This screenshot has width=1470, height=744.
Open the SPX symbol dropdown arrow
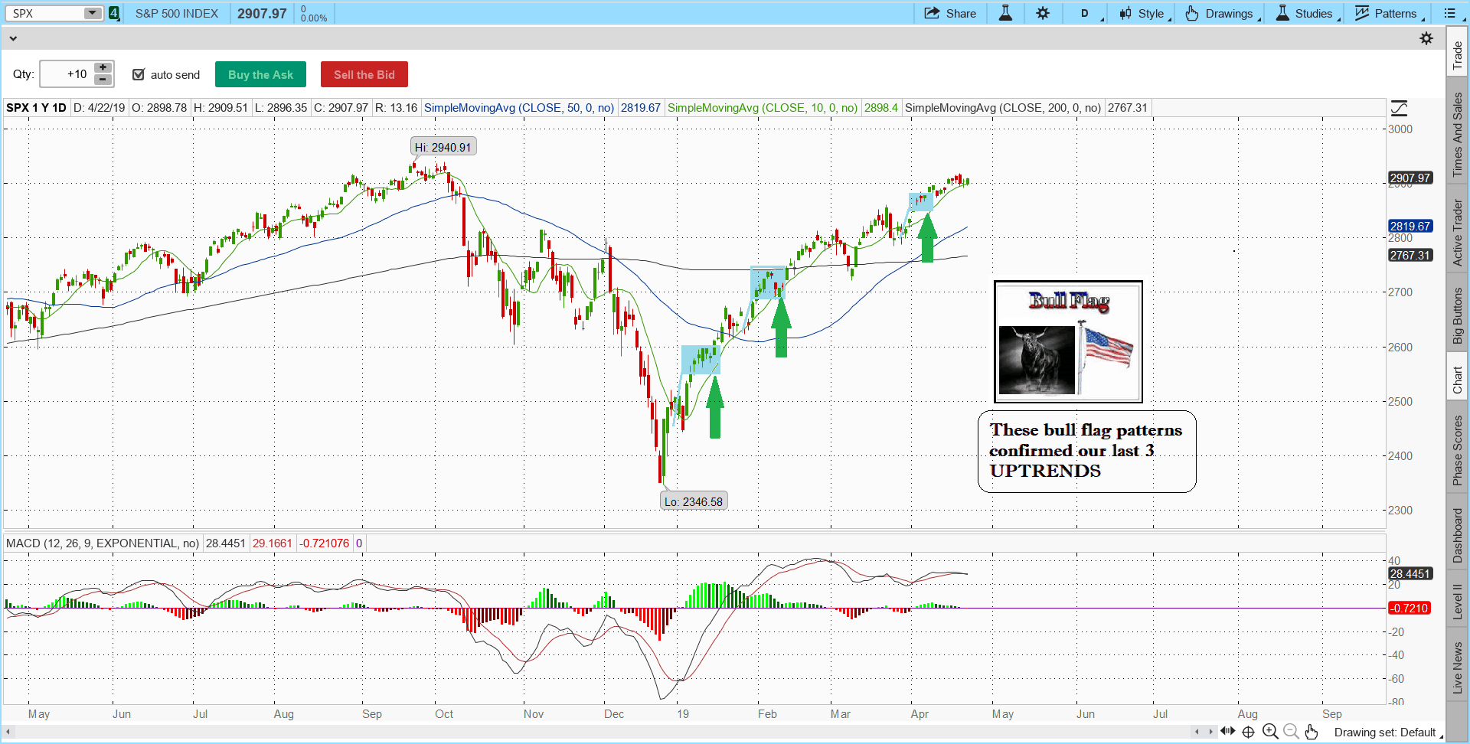pos(92,13)
